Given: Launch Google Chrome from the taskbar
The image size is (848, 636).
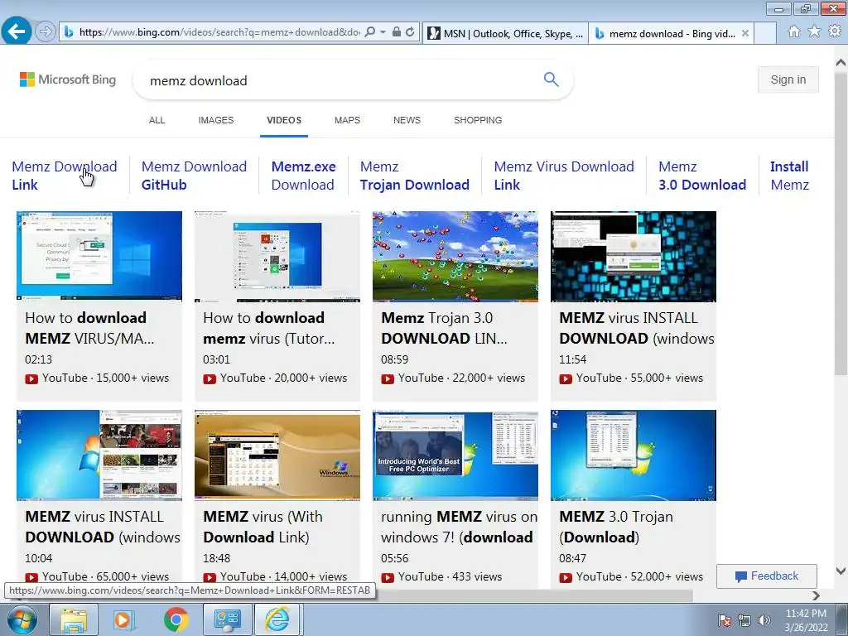Looking at the screenshot, I should pyautogui.click(x=176, y=619).
